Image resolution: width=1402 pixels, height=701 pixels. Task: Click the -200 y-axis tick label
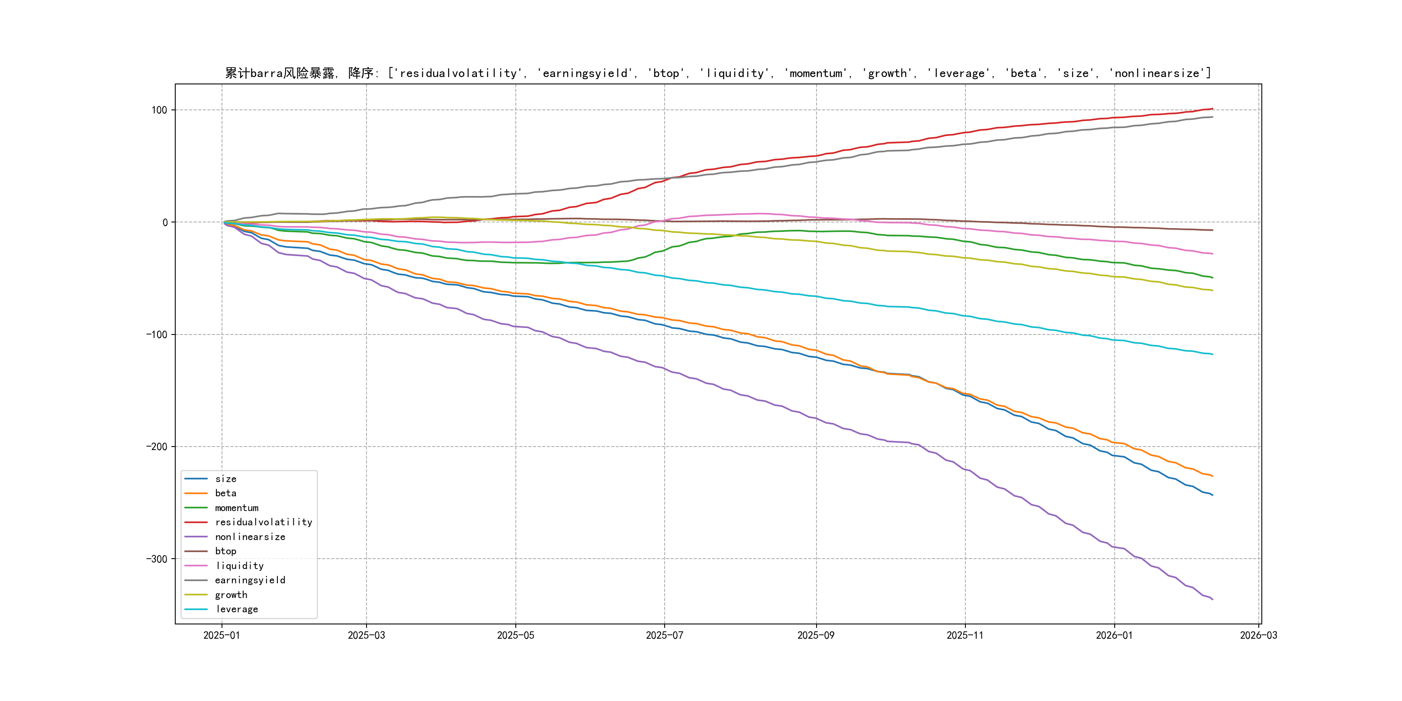click(156, 447)
